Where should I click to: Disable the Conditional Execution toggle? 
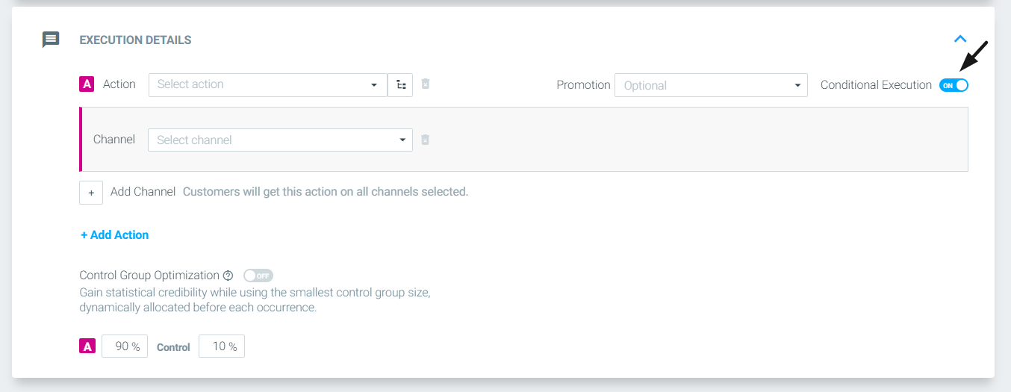(x=954, y=85)
